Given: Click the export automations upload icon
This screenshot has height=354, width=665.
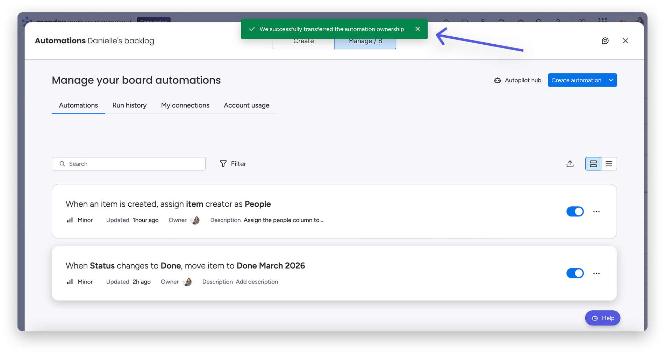Looking at the screenshot, I should click(570, 164).
